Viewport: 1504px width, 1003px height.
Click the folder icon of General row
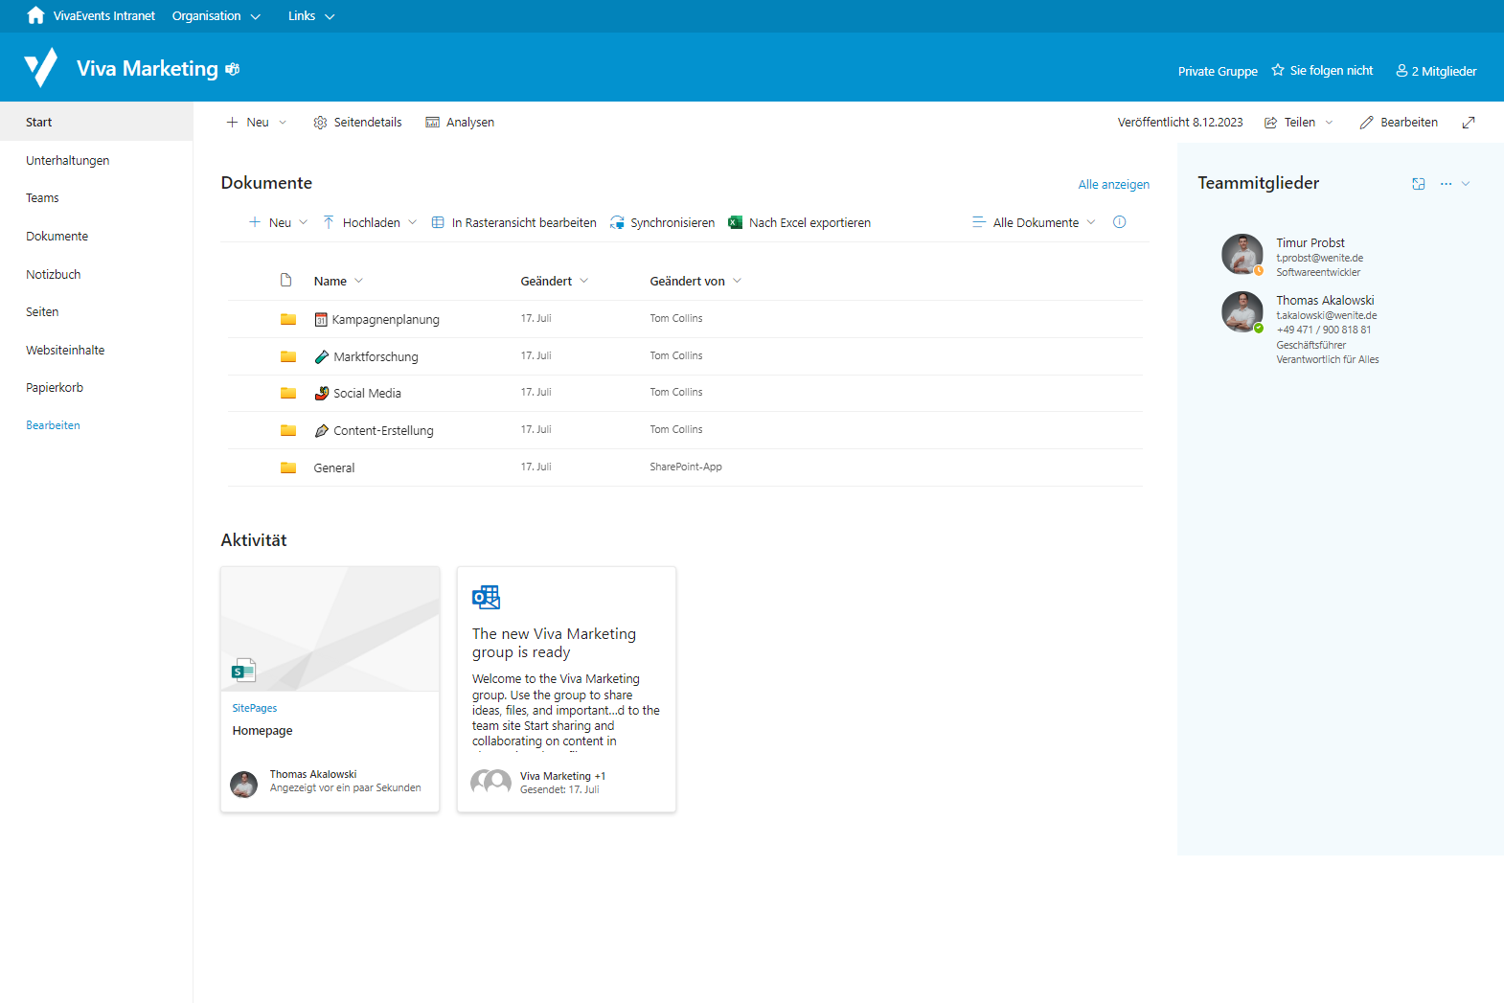point(288,467)
